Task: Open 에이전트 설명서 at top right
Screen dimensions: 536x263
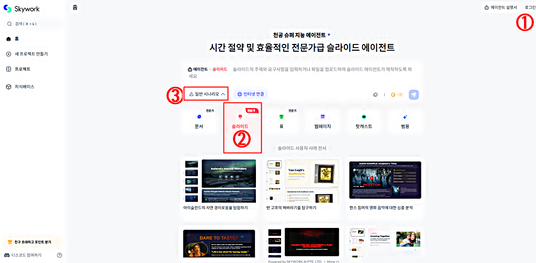Action: click(500, 7)
